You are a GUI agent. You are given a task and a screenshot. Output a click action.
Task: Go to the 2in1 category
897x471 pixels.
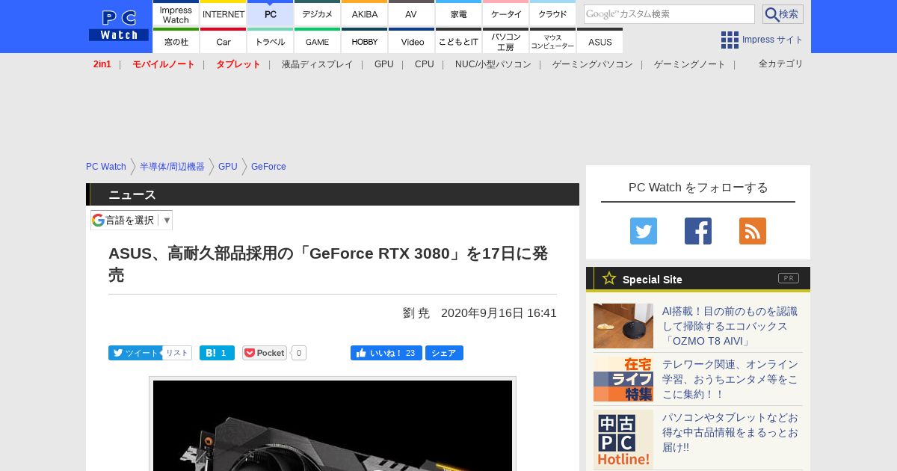tap(102, 64)
